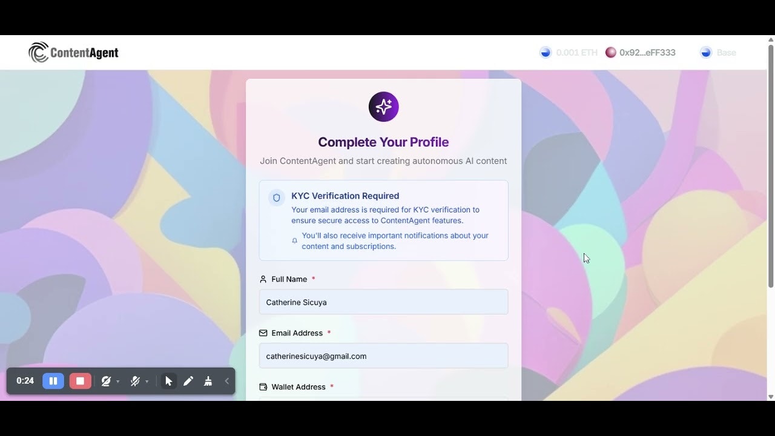The image size is (775, 436).
Task: Focus the Email Address input field
Action: 383,355
